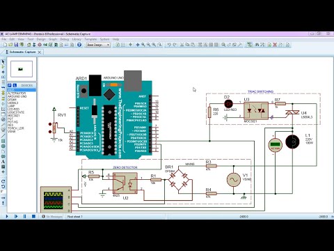Select MOC3021 in the devices list
334x251 pixels.
tap(14, 116)
